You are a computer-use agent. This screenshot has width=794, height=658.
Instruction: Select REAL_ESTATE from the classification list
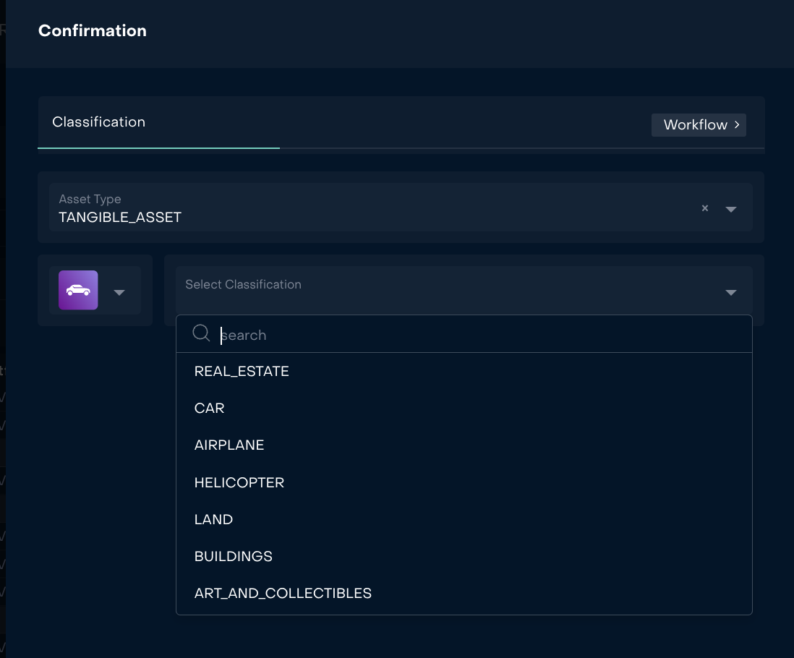click(242, 371)
